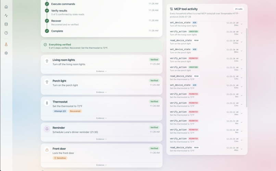Click the Recovered badge on Thermostat
Viewport: 276px width, 171px height.
click(x=75, y=111)
